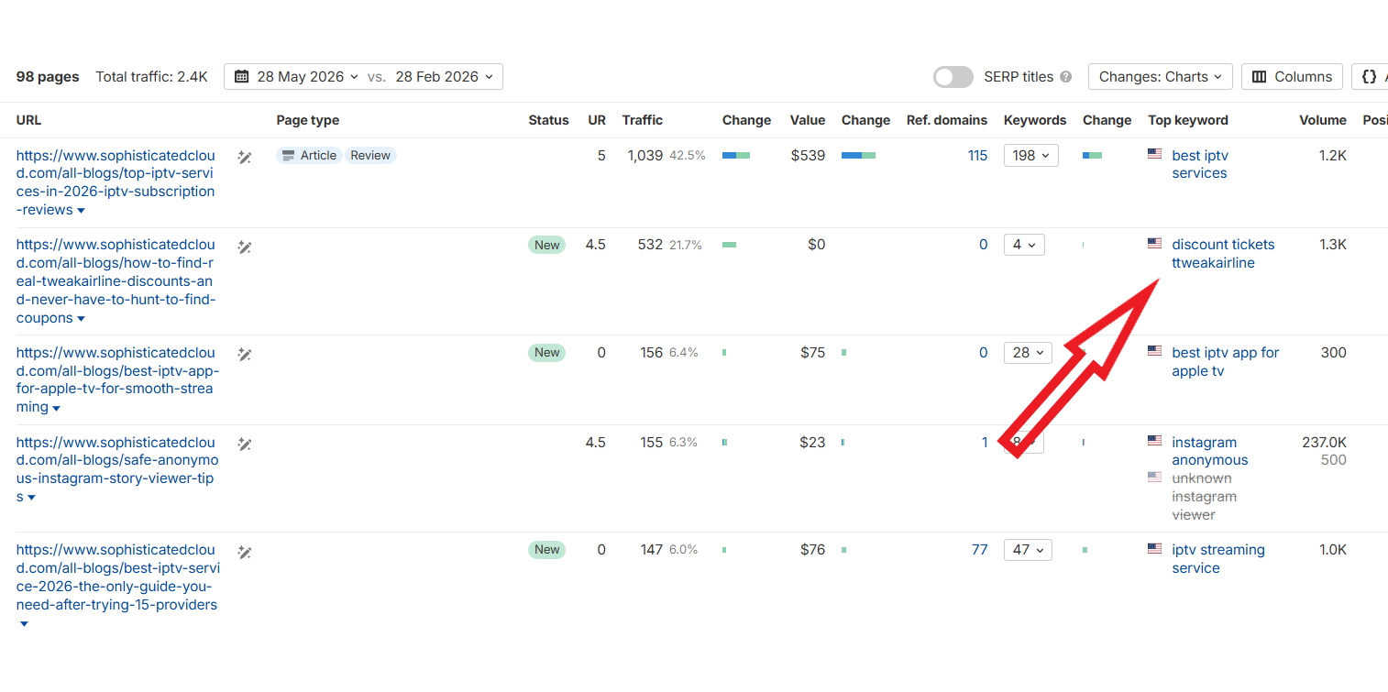Click the New badge on best-iptv-service-2026 row
The width and height of the screenshot is (1388, 692).
(546, 550)
